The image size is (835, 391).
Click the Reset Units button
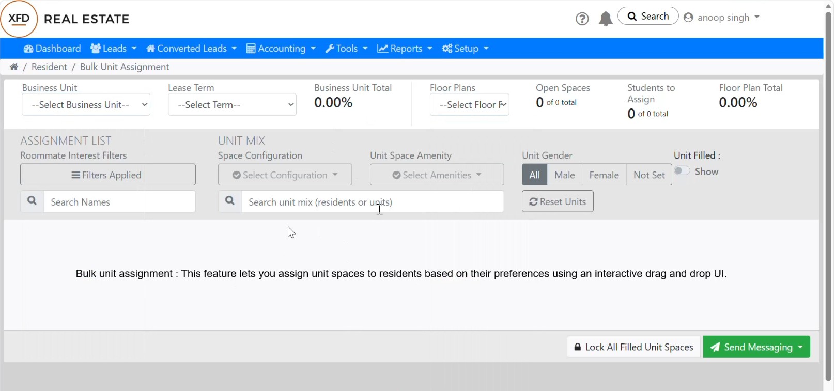pos(558,201)
